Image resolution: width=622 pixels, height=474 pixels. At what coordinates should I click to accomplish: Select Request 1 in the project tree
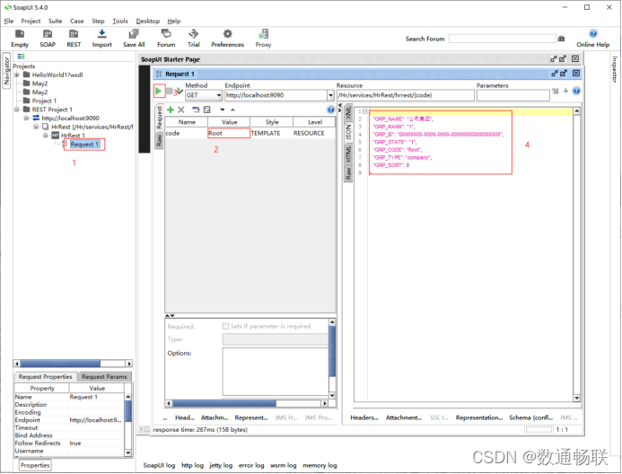(x=84, y=144)
